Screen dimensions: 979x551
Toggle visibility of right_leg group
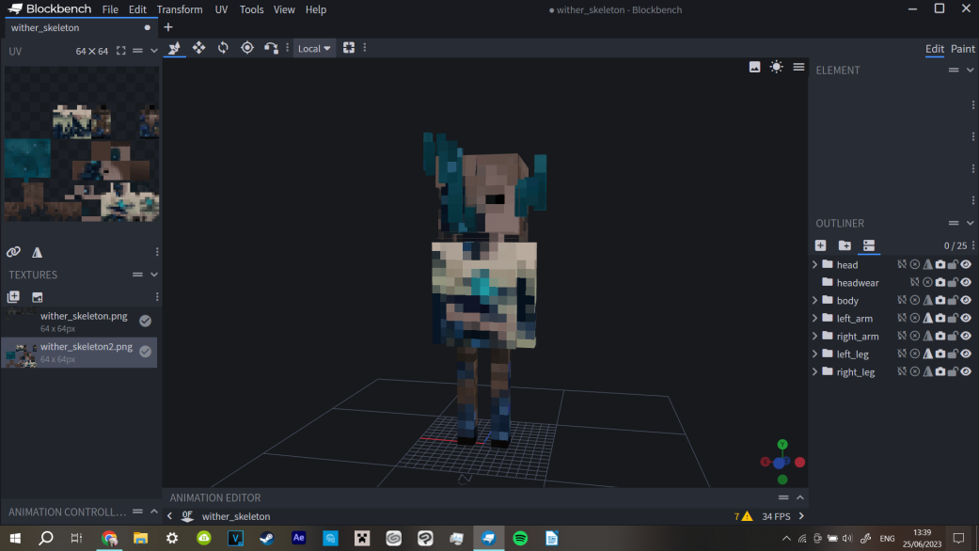coord(966,372)
